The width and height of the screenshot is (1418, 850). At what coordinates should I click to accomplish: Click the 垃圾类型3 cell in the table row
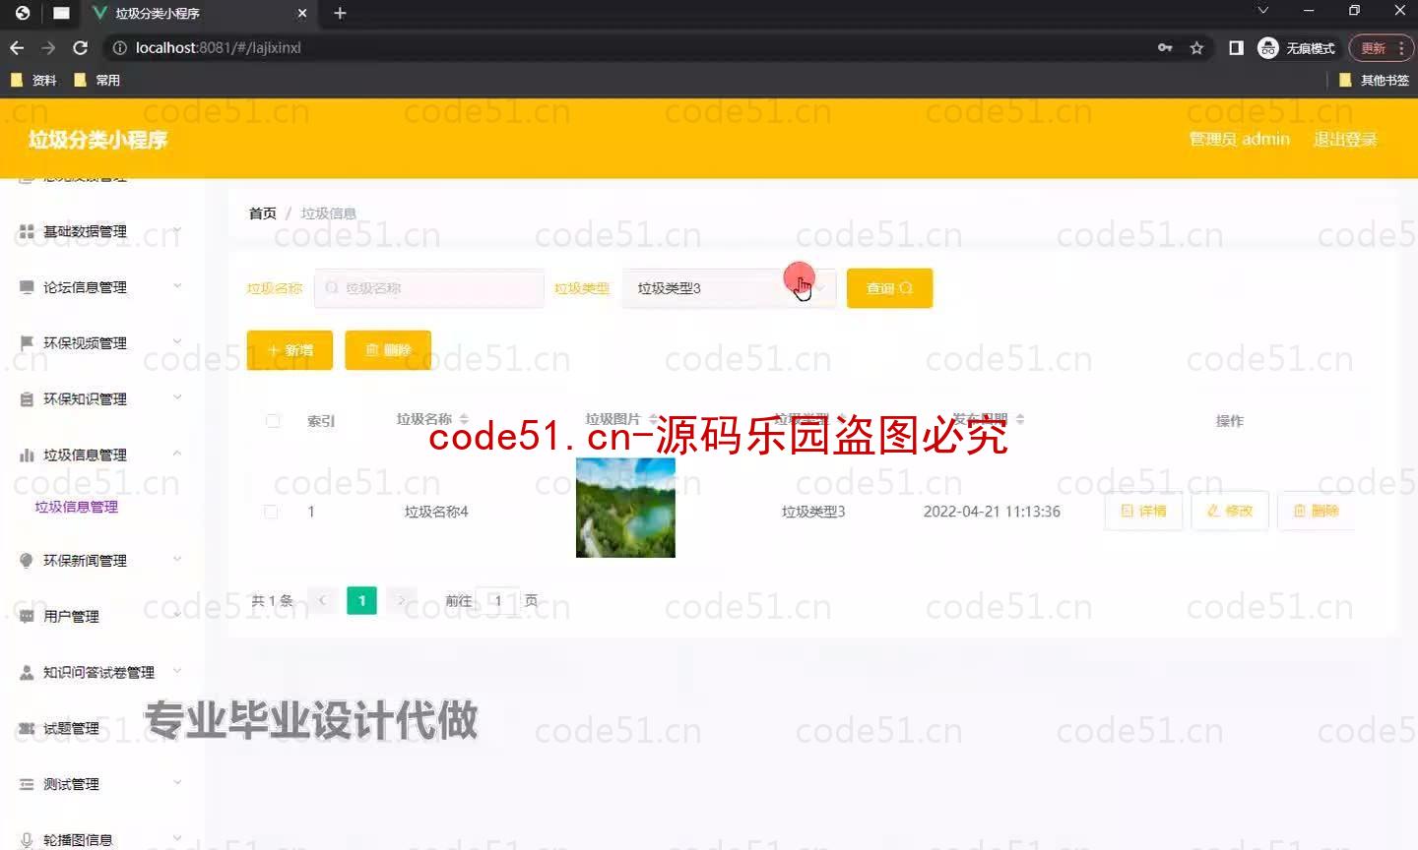(813, 512)
